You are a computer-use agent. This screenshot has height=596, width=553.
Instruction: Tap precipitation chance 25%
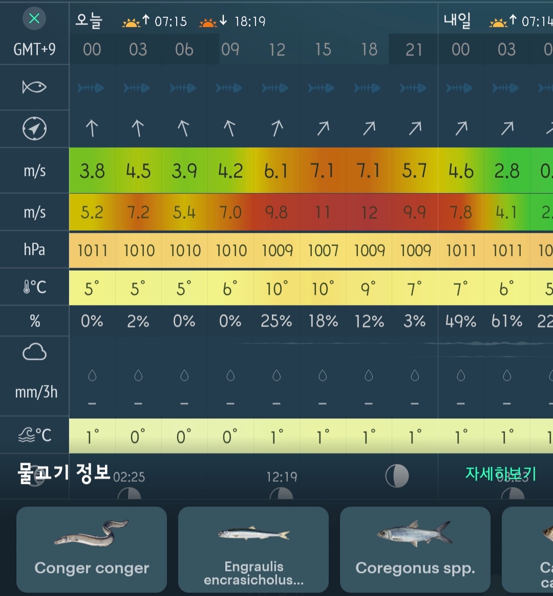pyautogui.click(x=276, y=321)
